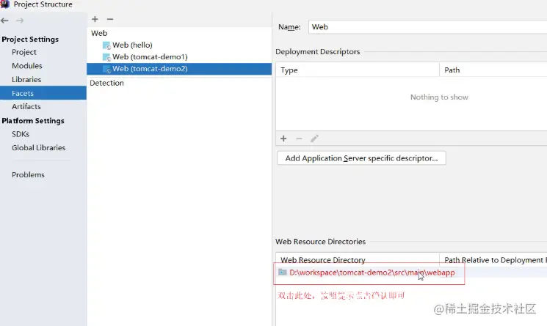Screen dimensions: 547x326
Task: Select the Web facet type node
Action: 99,33
